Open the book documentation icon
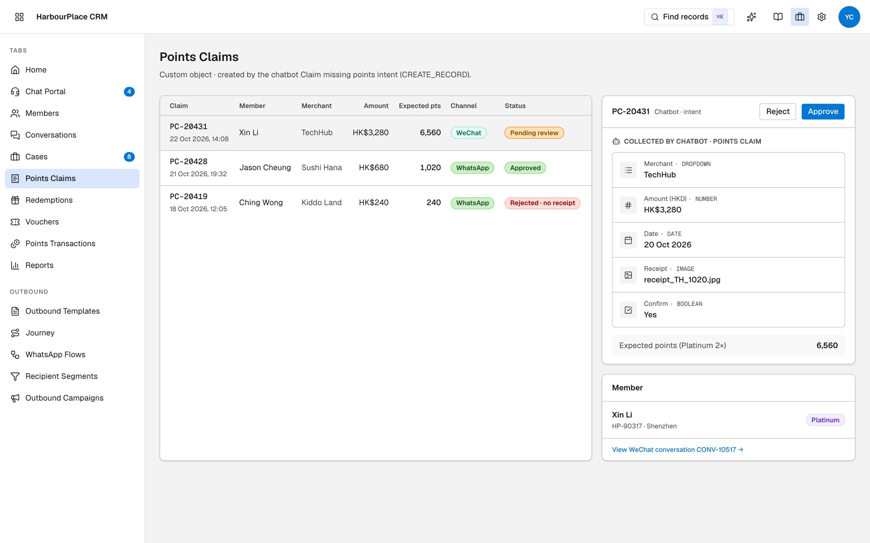870x543 pixels. (x=778, y=17)
